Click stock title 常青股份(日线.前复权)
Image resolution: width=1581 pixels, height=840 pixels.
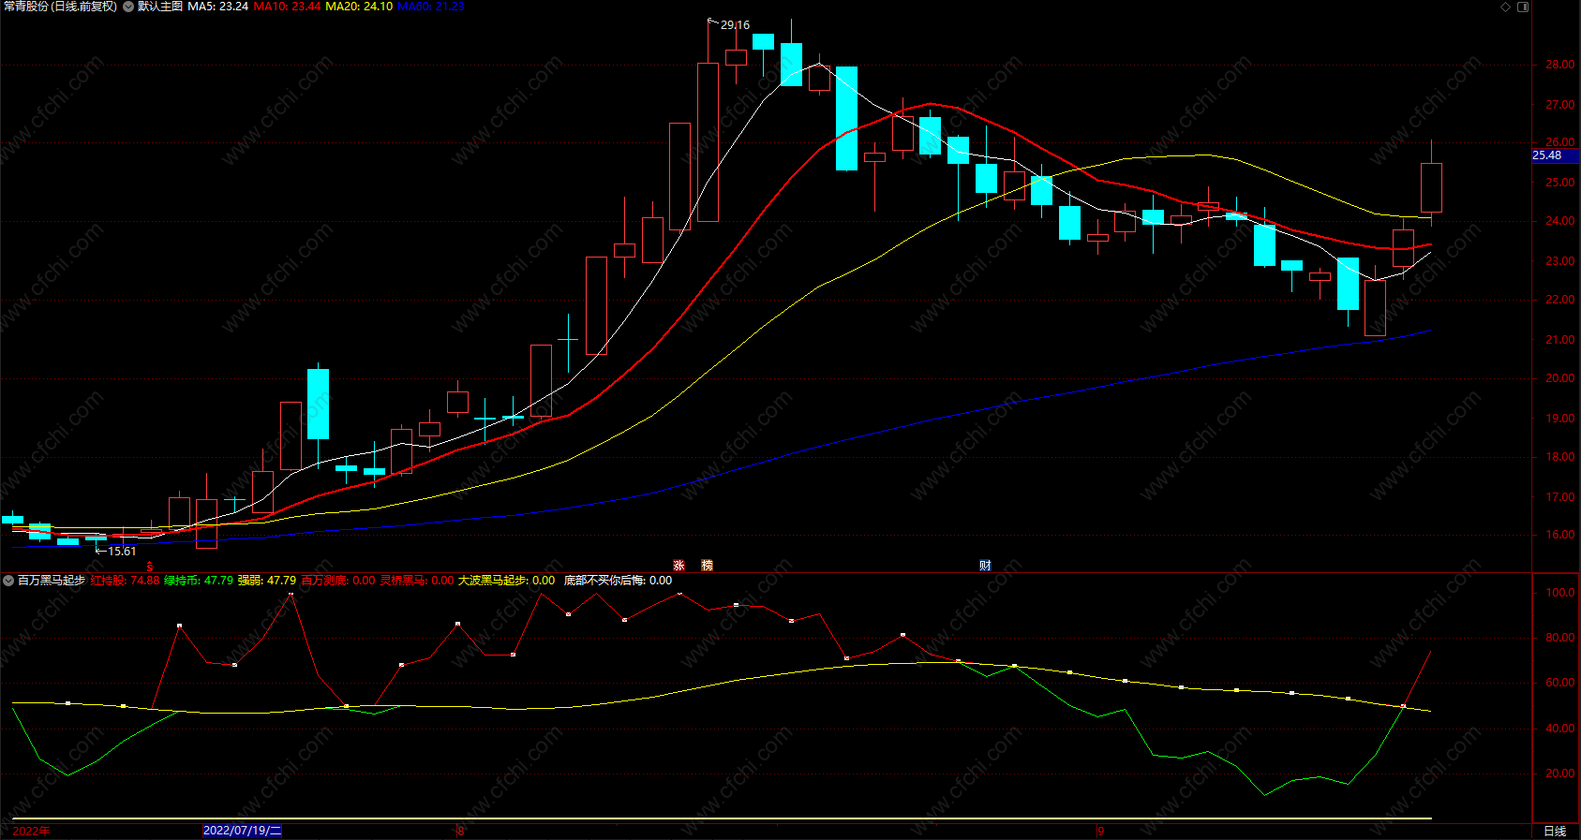pyautogui.click(x=60, y=7)
